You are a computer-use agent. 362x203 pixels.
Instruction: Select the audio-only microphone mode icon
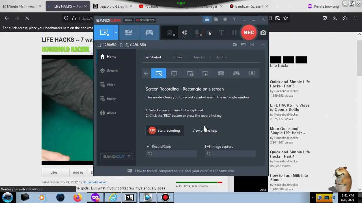point(252,74)
